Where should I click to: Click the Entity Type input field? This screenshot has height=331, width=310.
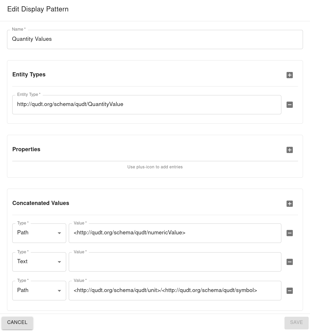(x=147, y=104)
